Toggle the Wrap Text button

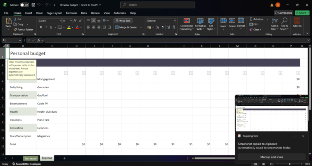coord(123,20)
